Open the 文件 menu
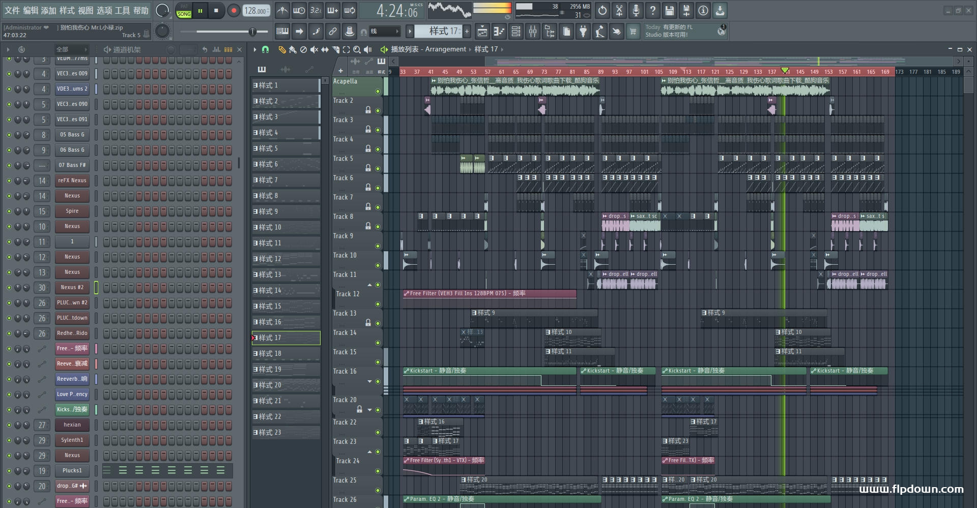 click(12, 10)
